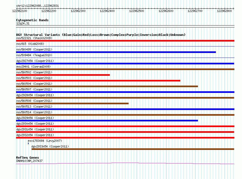Click the dgv2932n54 (Cooper2011) label
Image resolution: width=242 pixels, height=179 pixels.
(35, 135)
